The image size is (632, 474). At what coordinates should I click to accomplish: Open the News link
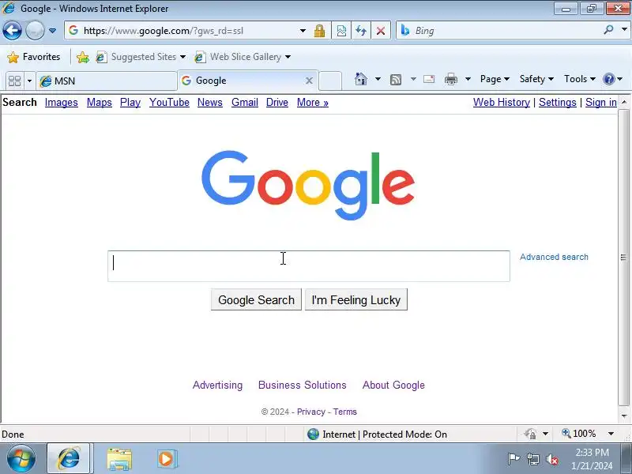click(x=210, y=103)
